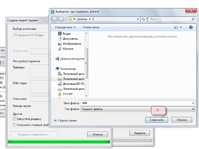Click the refresh icon beside the address bar
This screenshot has width=199, height=149.
(x=143, y=19)
